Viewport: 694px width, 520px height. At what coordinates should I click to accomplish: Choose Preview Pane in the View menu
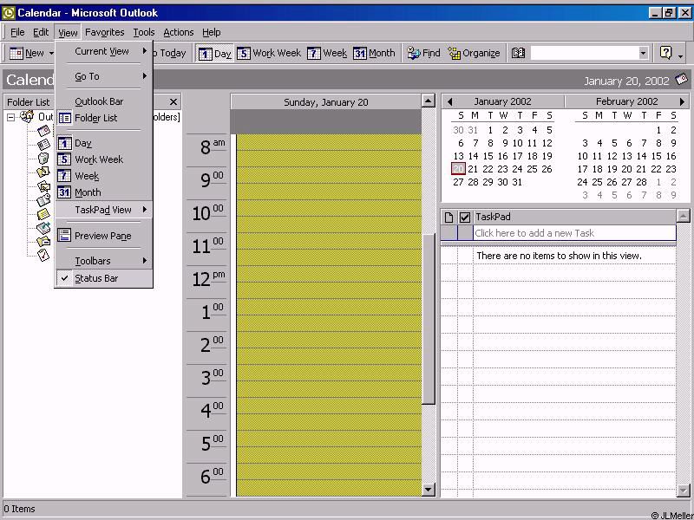[102, 236]
